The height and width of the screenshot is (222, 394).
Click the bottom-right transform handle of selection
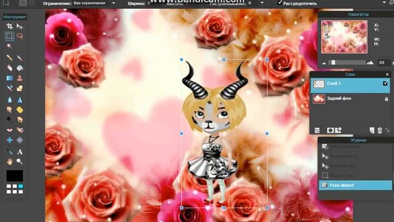(267, 208)
